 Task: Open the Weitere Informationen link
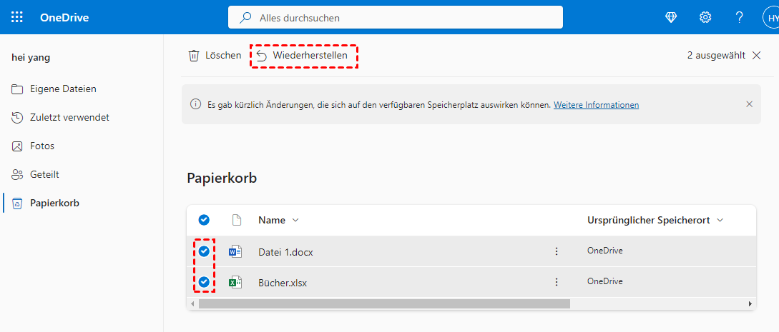[596, 105]
